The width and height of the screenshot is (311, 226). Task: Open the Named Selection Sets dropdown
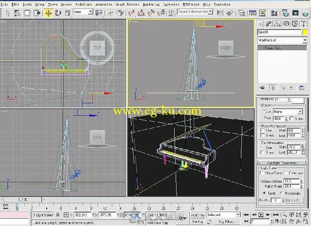[x=211, y=12]
